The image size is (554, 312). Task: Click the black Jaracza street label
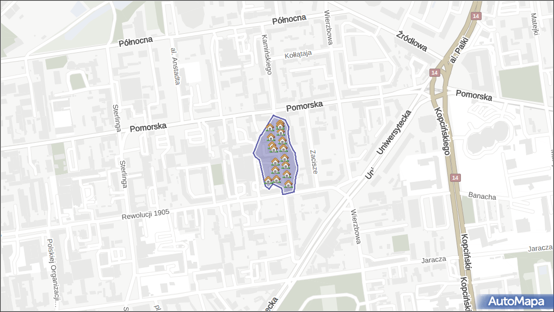[434, 260]
